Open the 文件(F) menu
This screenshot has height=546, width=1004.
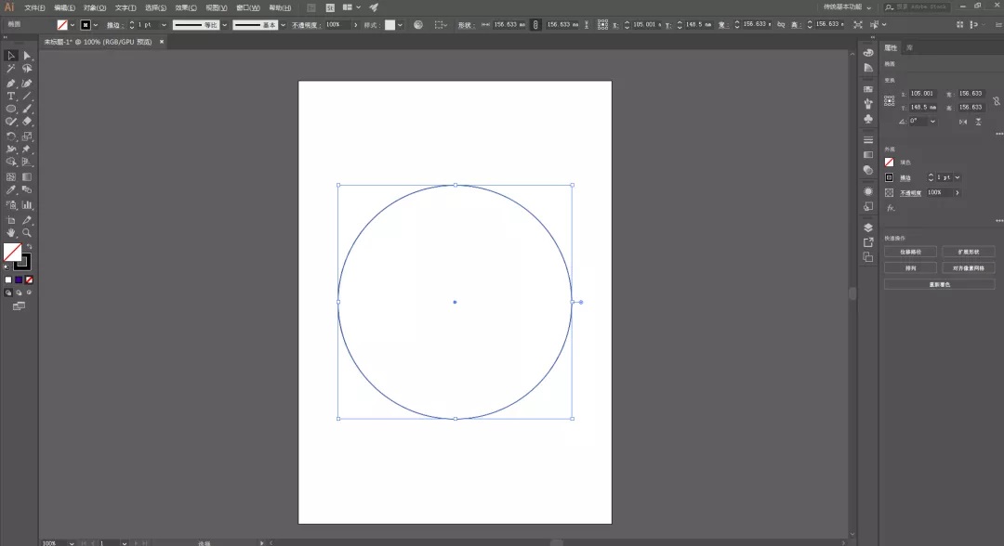point(35,7)
